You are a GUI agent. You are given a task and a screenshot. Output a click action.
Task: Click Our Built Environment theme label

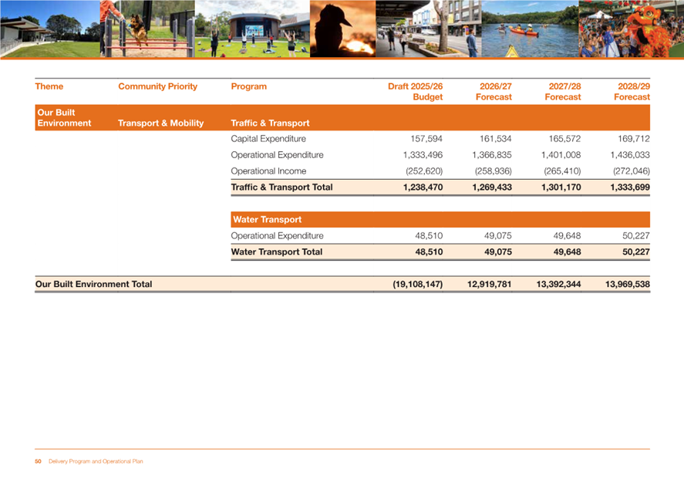tap(64, 118)
